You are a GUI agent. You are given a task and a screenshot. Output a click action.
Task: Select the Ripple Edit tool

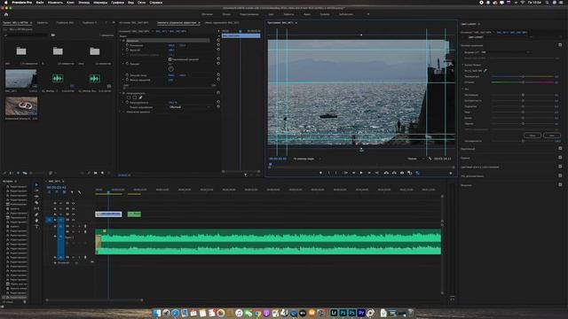[36, 197]
